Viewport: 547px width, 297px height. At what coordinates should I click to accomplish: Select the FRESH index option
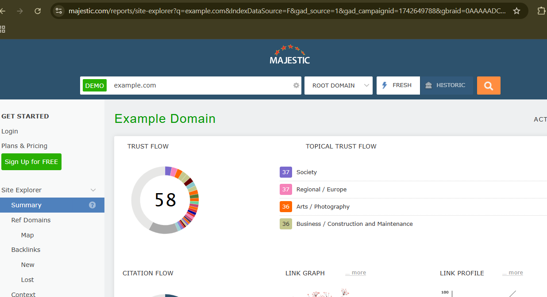click(398, 85)
